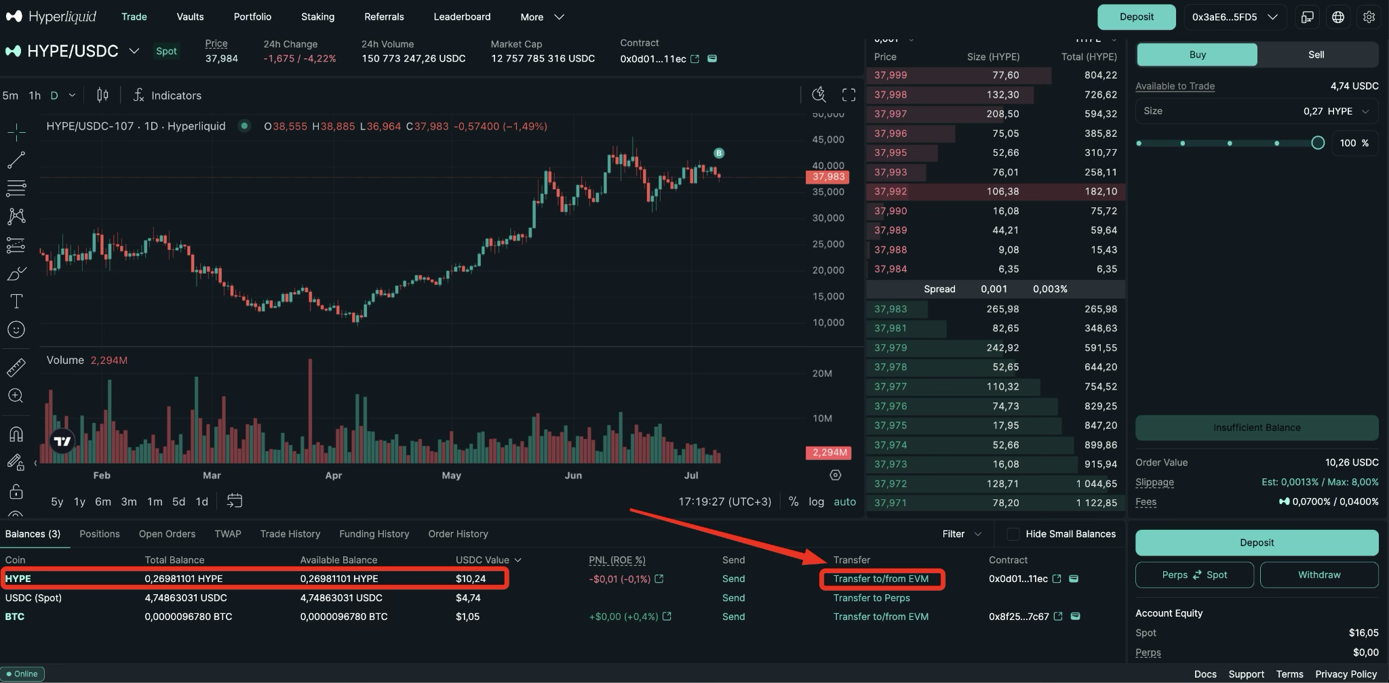Select the trend line drawing tool
This screenshot has width=1389, height=683.
click(16, 160)
